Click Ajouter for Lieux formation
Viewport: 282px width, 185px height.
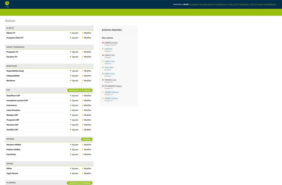(74, 110)
